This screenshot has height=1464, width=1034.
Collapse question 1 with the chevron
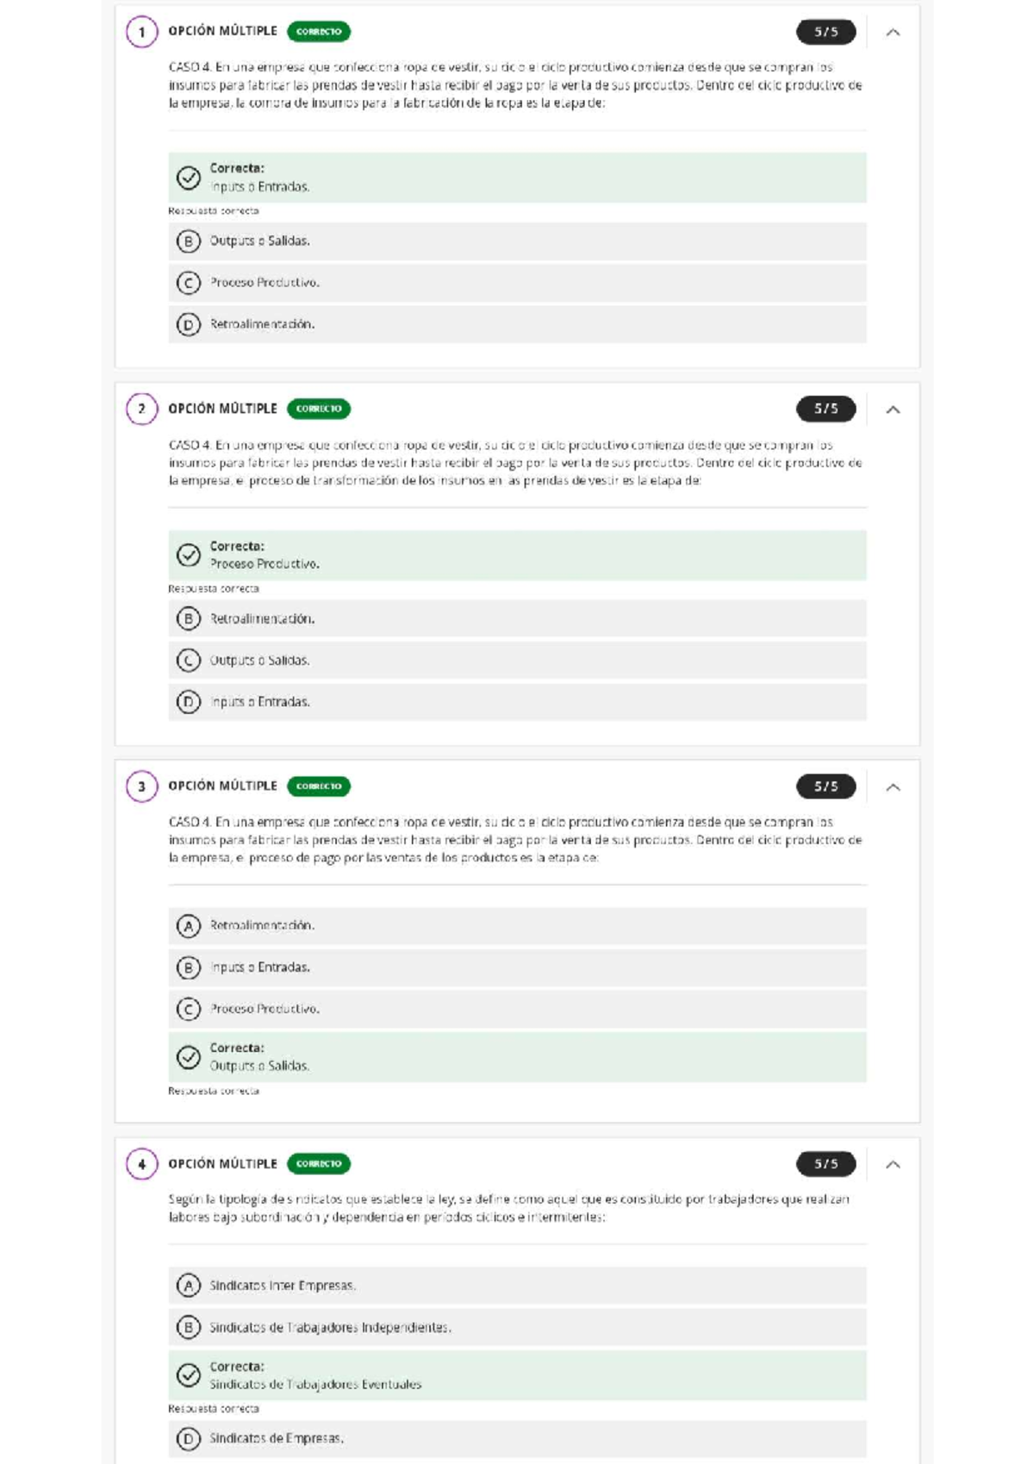pos(894,33)
